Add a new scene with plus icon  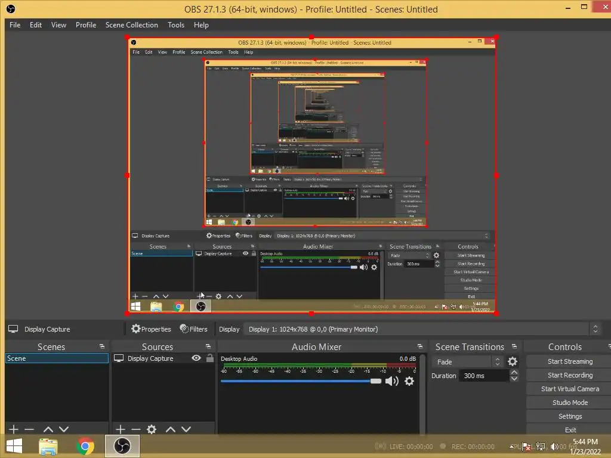point(14,429)
